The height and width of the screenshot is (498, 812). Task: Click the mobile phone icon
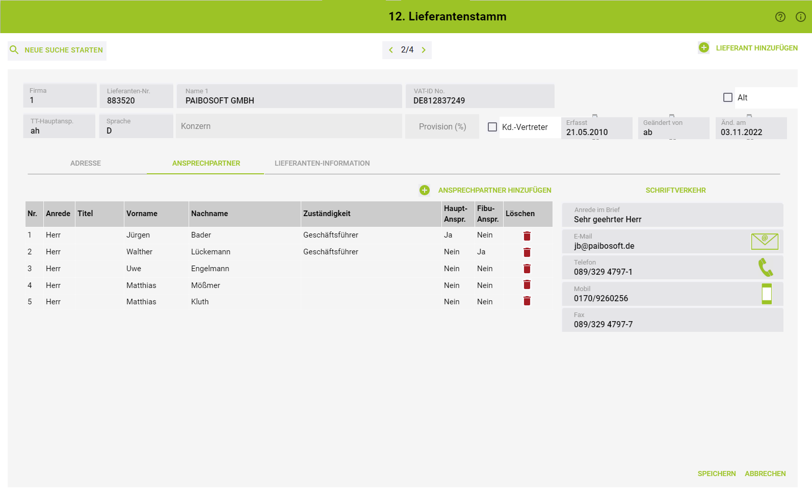click(766, 294)
